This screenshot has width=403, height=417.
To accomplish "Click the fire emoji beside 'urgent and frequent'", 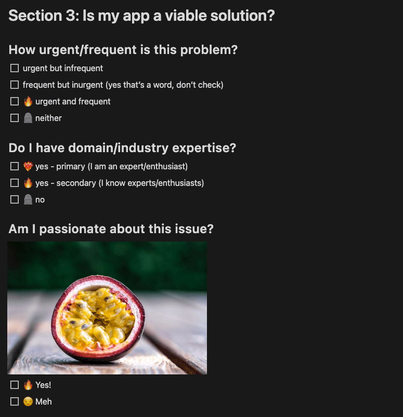I will coord(28,101).
